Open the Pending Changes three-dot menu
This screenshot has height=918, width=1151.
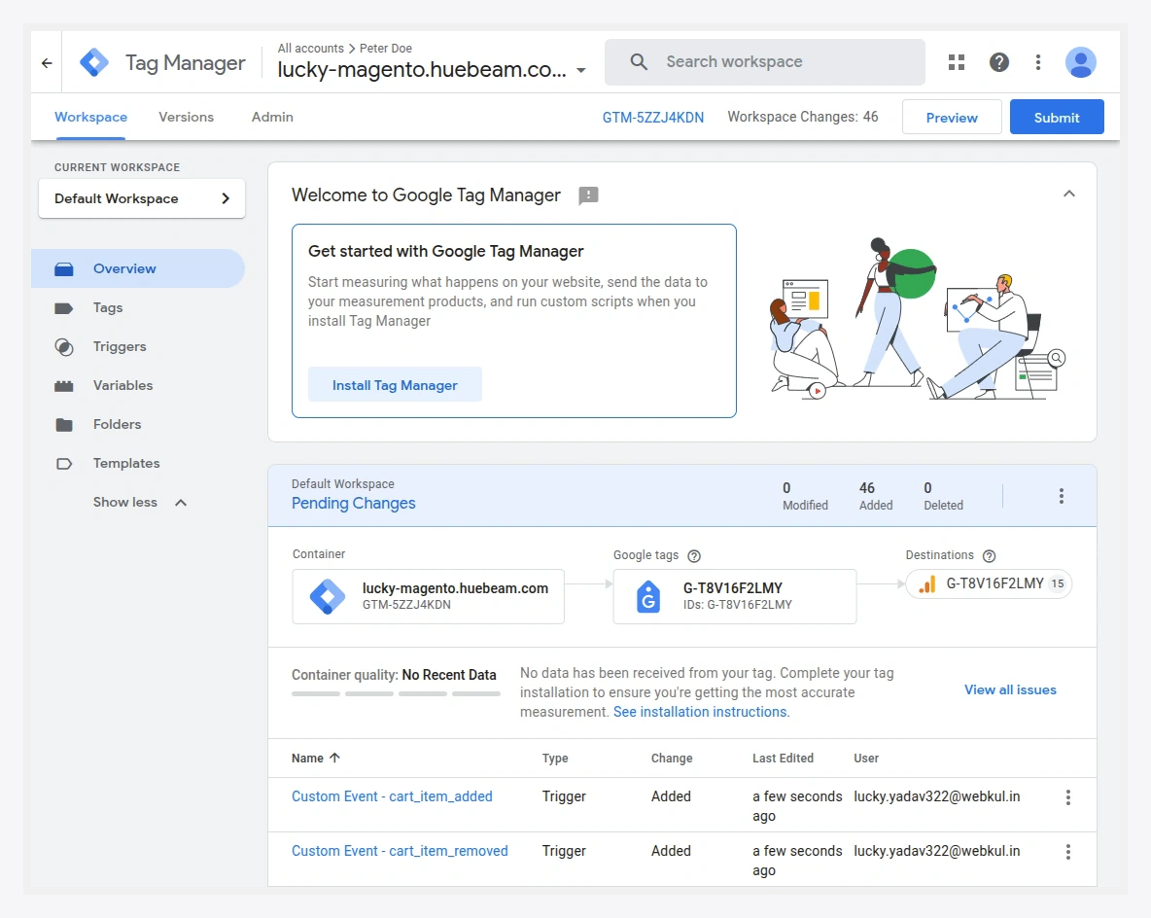point(1061,496)
